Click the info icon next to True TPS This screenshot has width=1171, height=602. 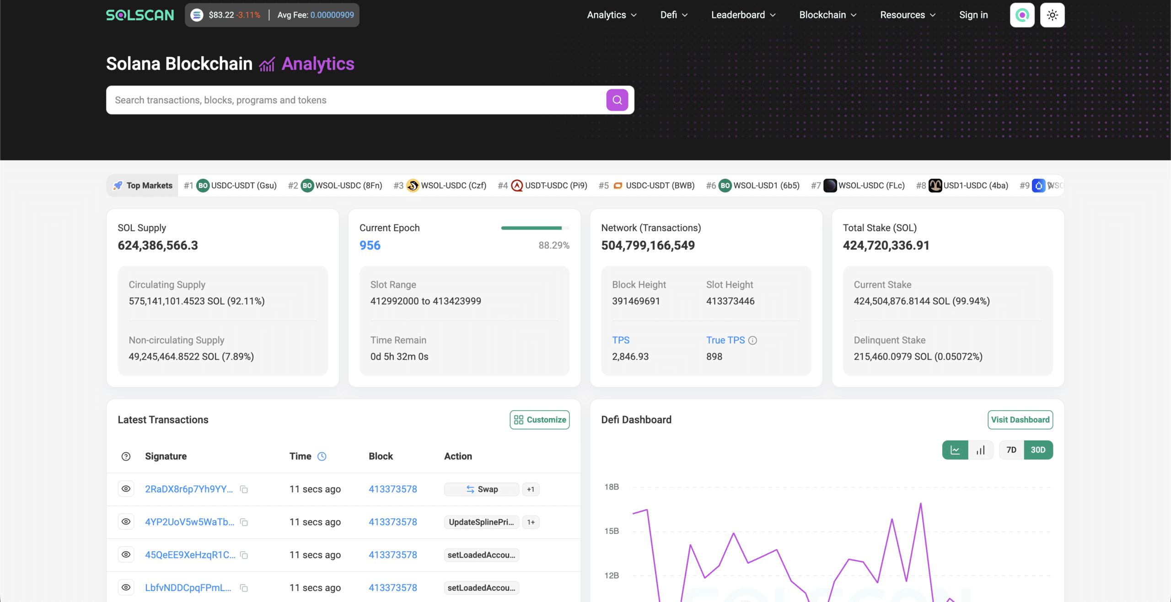pos(753,340)
